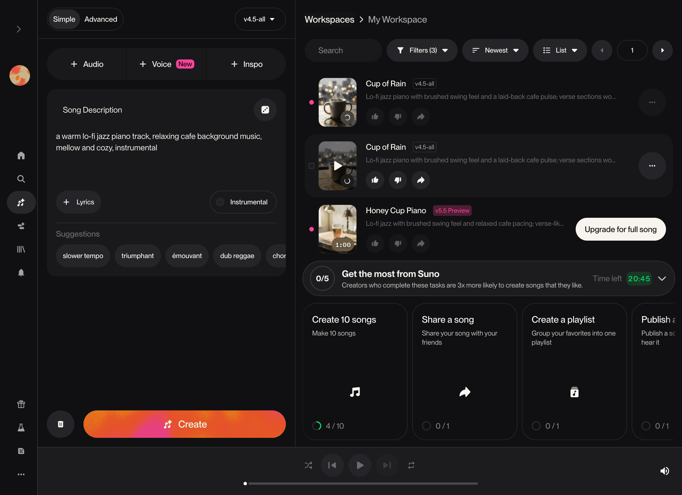Share the first Cup of Rain song

pyautogui.click(x=421, y=117)
